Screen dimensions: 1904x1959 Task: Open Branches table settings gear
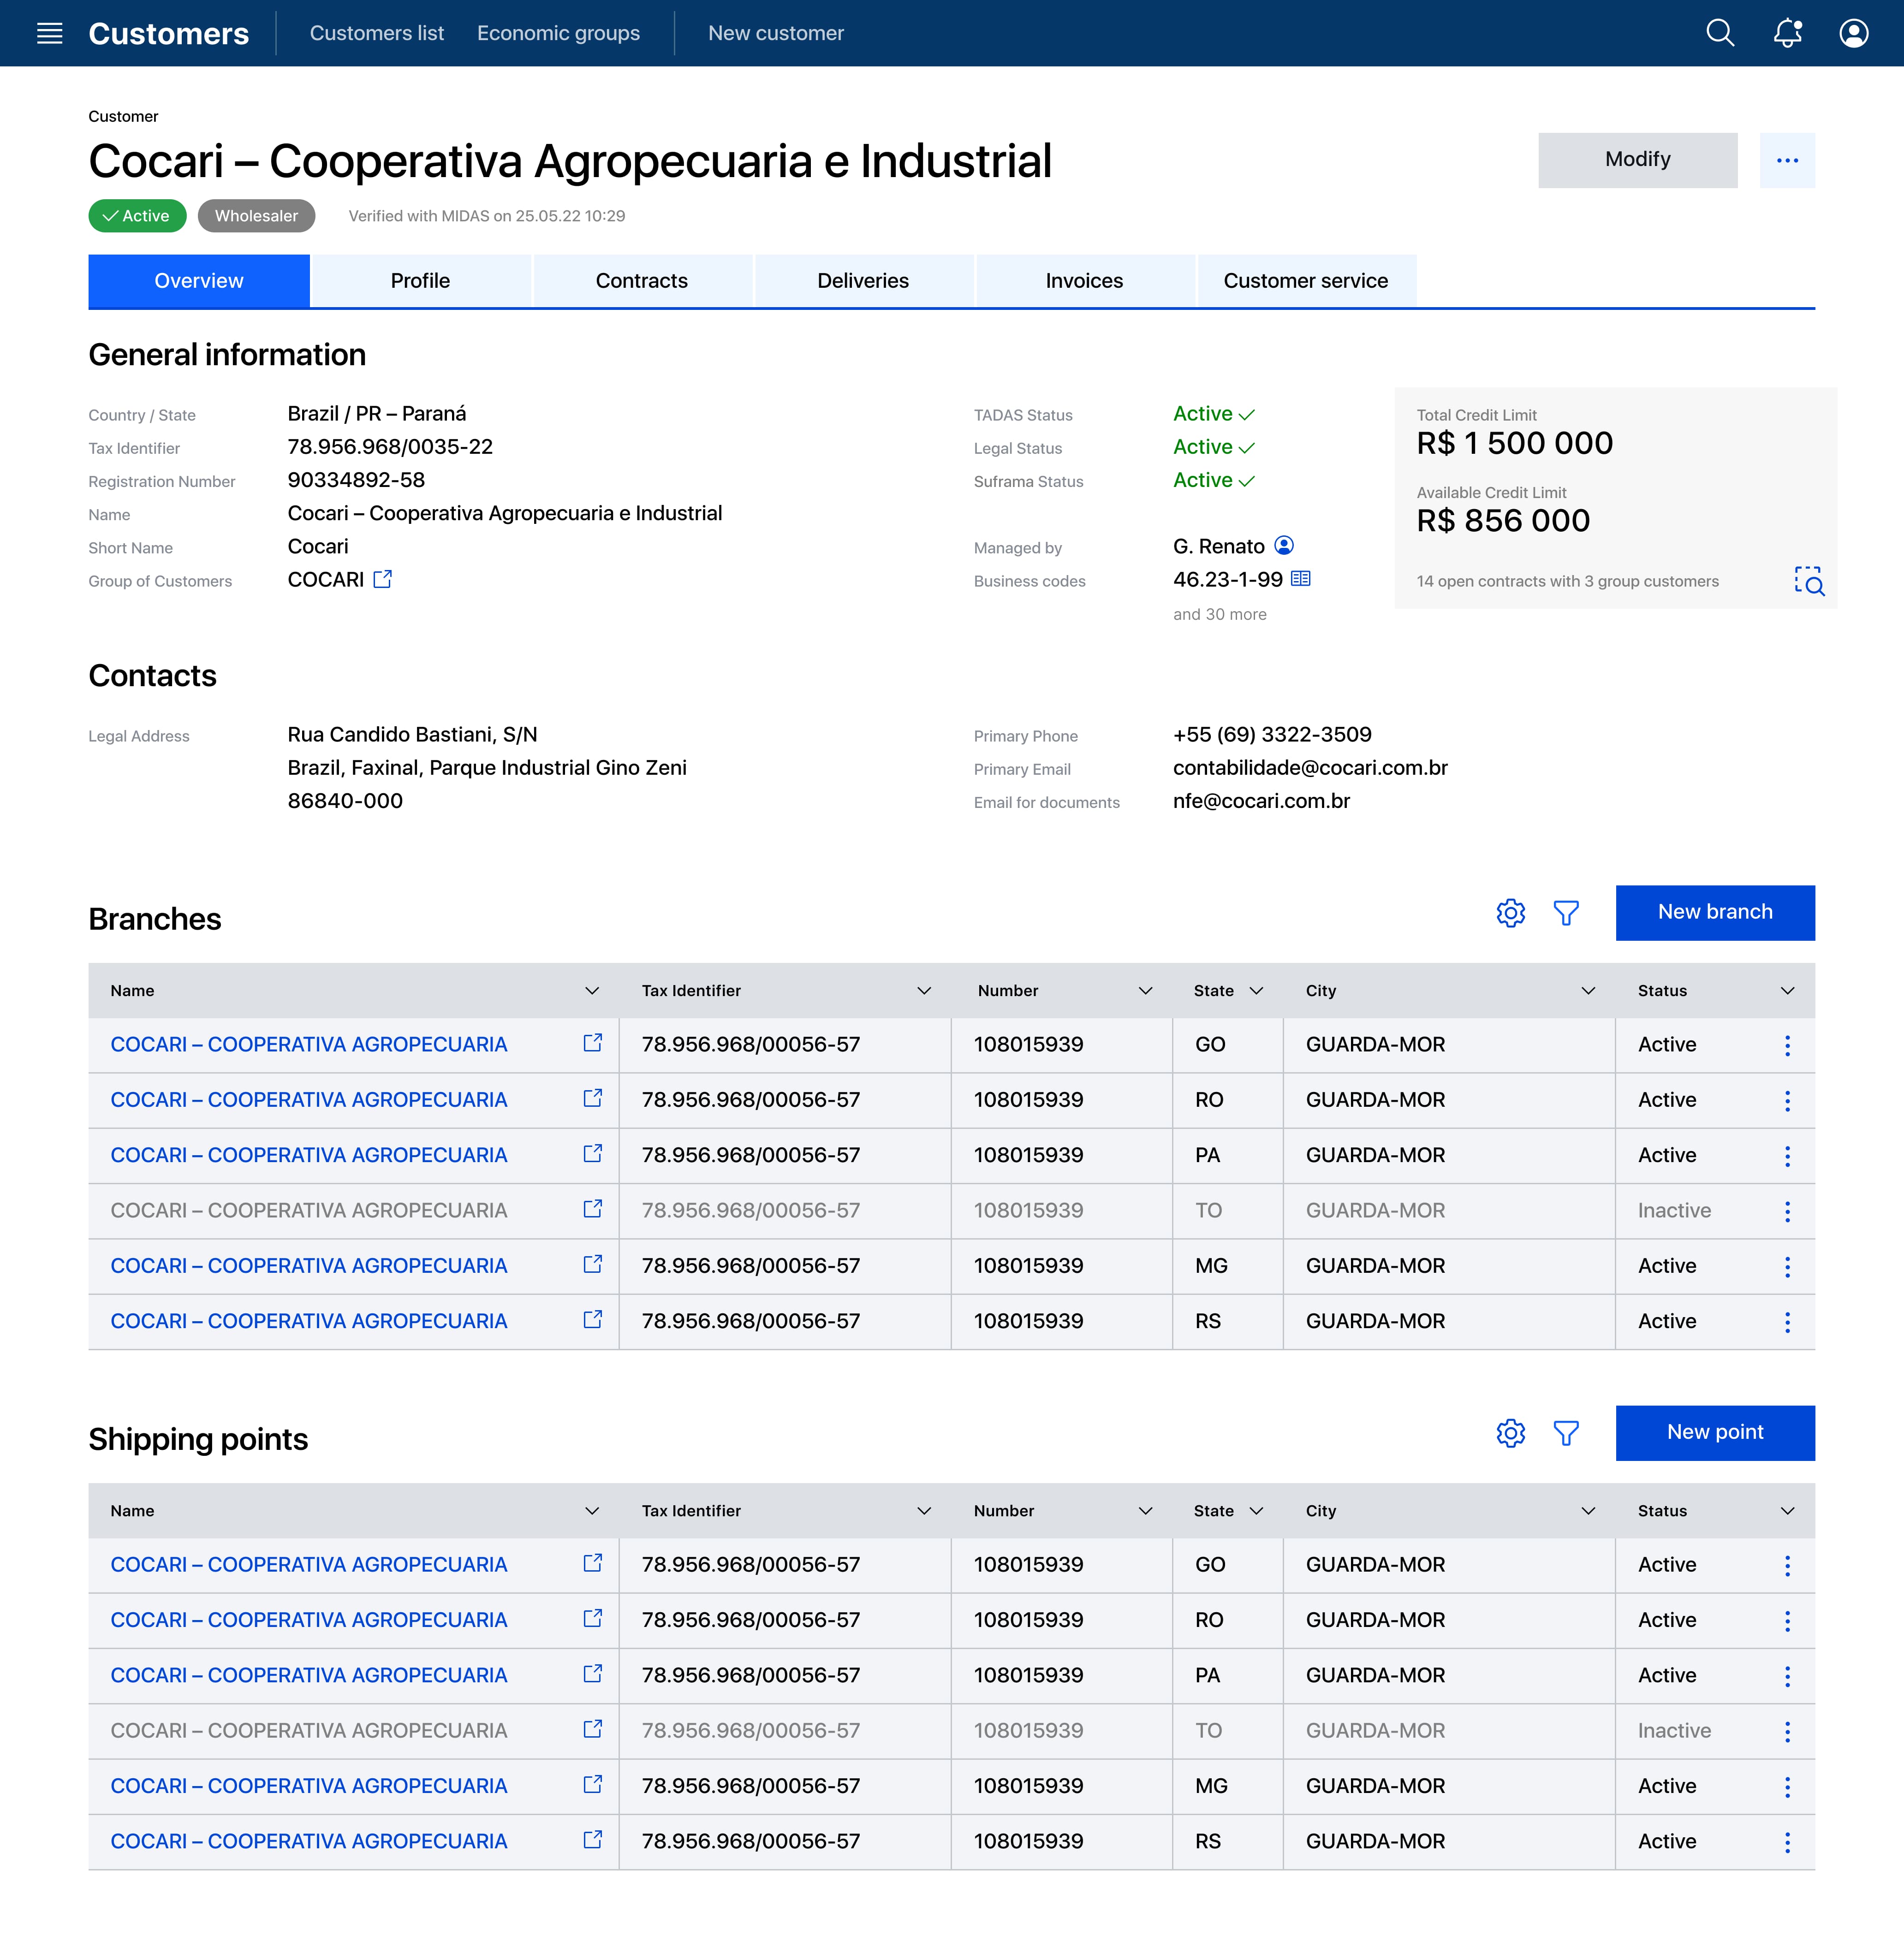1510,913
